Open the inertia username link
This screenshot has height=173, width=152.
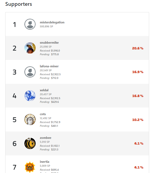(45, 162)
